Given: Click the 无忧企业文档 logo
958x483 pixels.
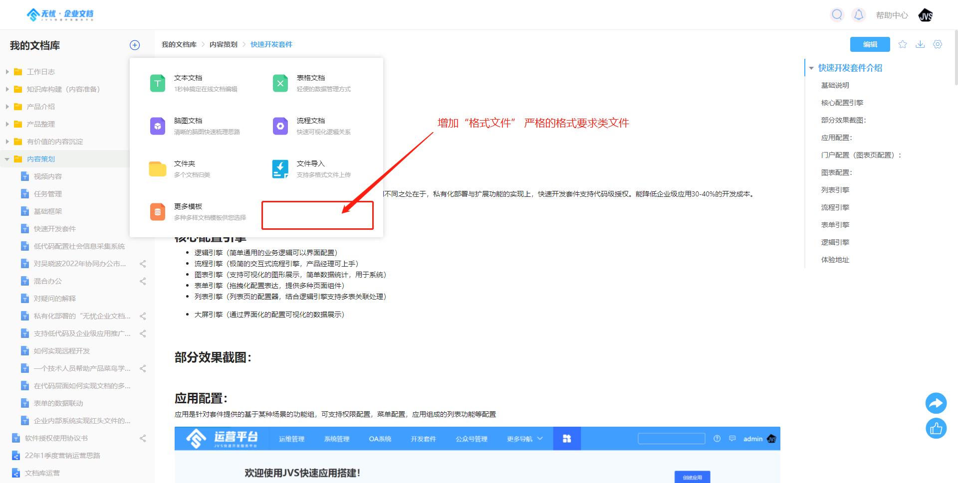Looking at the screenshot, I should click(60, 14).
